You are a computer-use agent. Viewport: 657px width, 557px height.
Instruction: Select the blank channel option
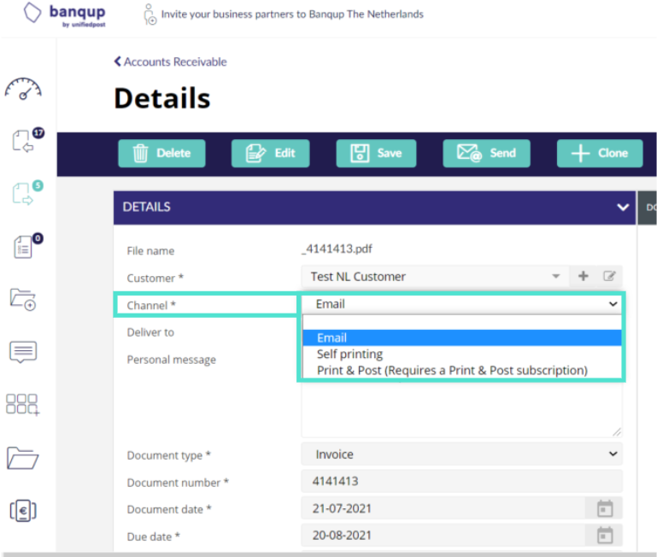point(461,322)
